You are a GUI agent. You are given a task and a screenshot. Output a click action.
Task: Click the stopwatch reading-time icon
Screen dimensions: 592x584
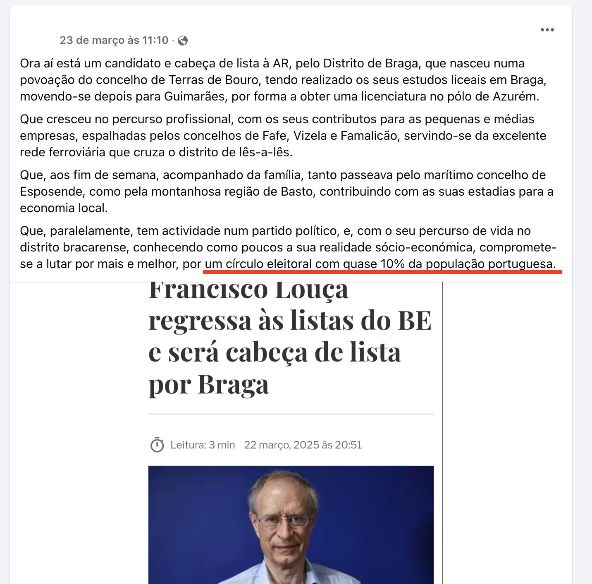157,445
